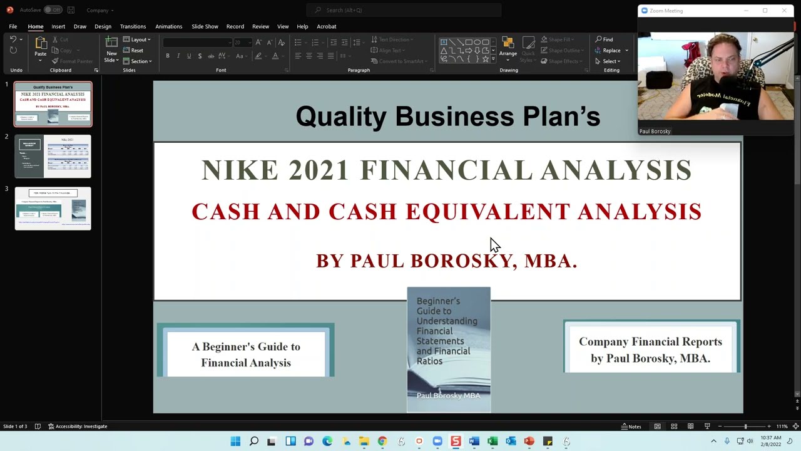
Task: Open the Select dropdown in Editing
Action: (608, 61)
